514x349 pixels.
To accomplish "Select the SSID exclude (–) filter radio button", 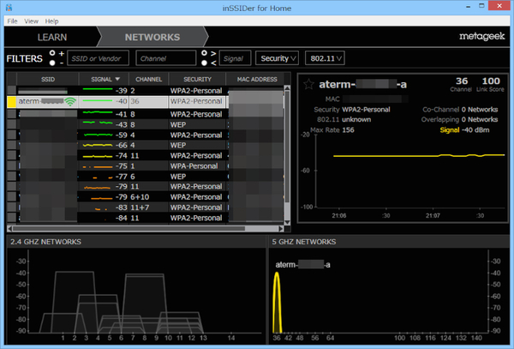I will pos(52,63).
